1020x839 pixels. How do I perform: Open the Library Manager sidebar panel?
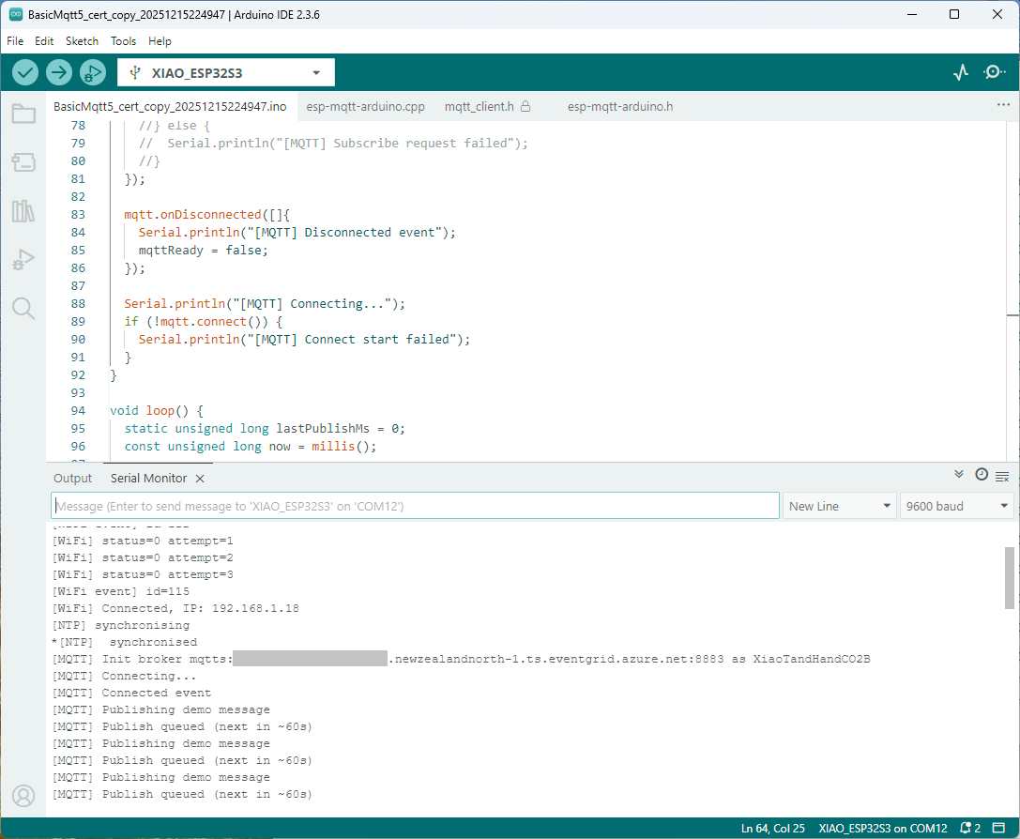click(x=23, y=211)
